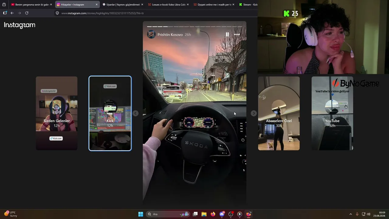Close the Uyarılar tab
Image resolution: width=389 pixels, height=219 pixels.
point(142,5)
